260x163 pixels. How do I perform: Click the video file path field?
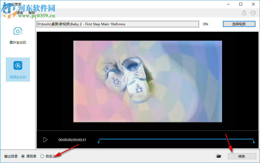[118, 24]
